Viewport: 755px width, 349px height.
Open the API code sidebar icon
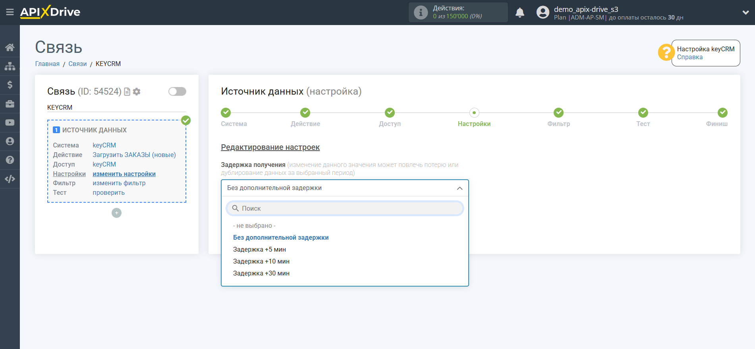[x=10, y=179]
